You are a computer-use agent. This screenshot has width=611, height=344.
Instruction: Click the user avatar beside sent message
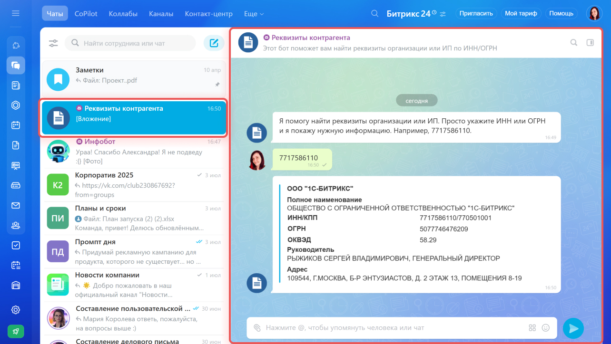click(x=257, y=160)
